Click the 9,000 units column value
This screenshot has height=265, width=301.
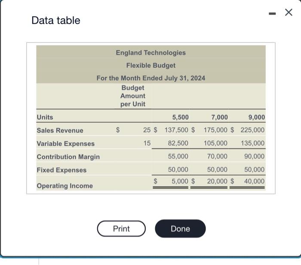257,117
